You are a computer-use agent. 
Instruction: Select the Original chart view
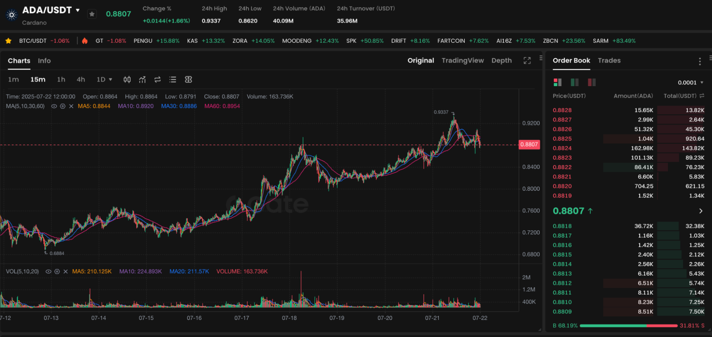click(421, 60)
